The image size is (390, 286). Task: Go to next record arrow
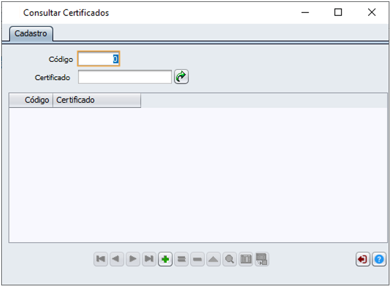click(133, 259)
